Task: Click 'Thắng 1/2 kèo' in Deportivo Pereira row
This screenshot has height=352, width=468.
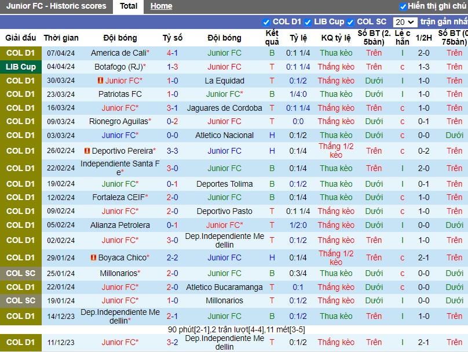Action: point(336,151)
